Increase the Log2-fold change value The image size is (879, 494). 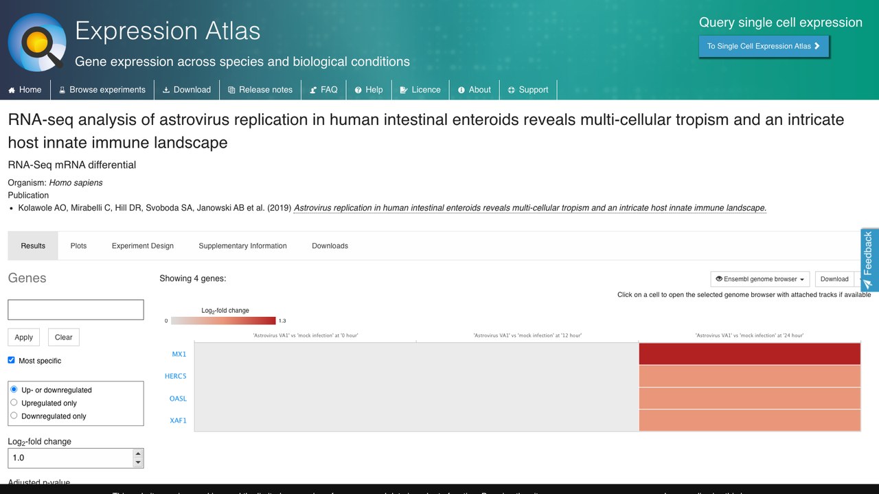coord(138,454)
